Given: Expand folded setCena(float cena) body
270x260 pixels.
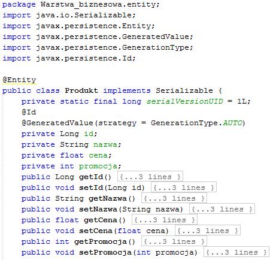Looking at the screenshot, I should tap(208, 231).
